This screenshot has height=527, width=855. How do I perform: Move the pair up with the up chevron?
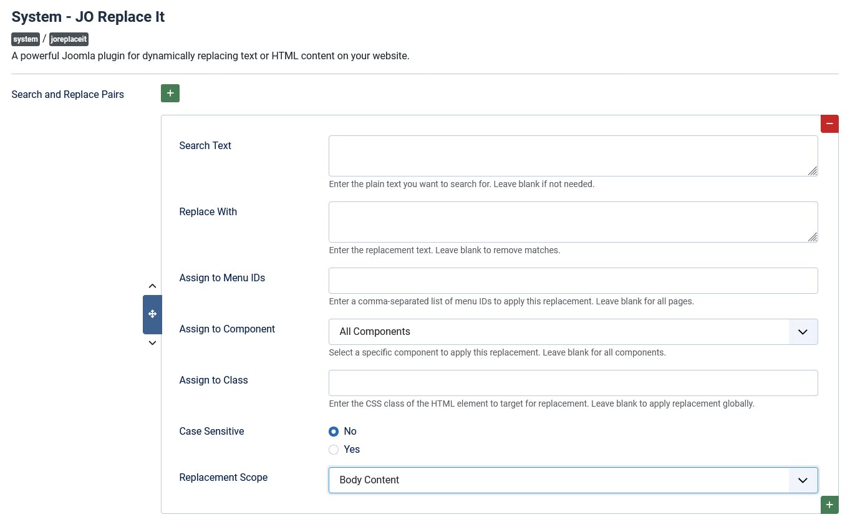pos(152,286)
